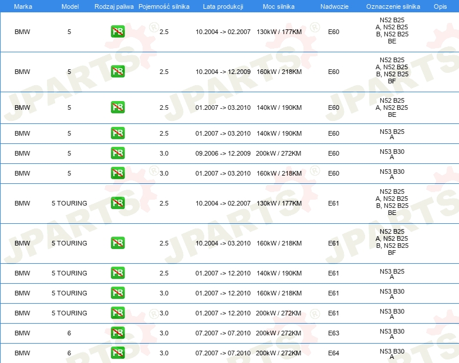This screenshot has width=459, height=363.
Task: Click 200kW / 272KM in the E60 row
Action: point(278,153)
